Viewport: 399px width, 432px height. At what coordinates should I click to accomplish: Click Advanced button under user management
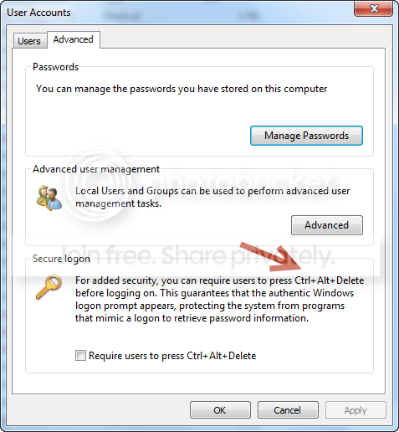pos(327,225)
